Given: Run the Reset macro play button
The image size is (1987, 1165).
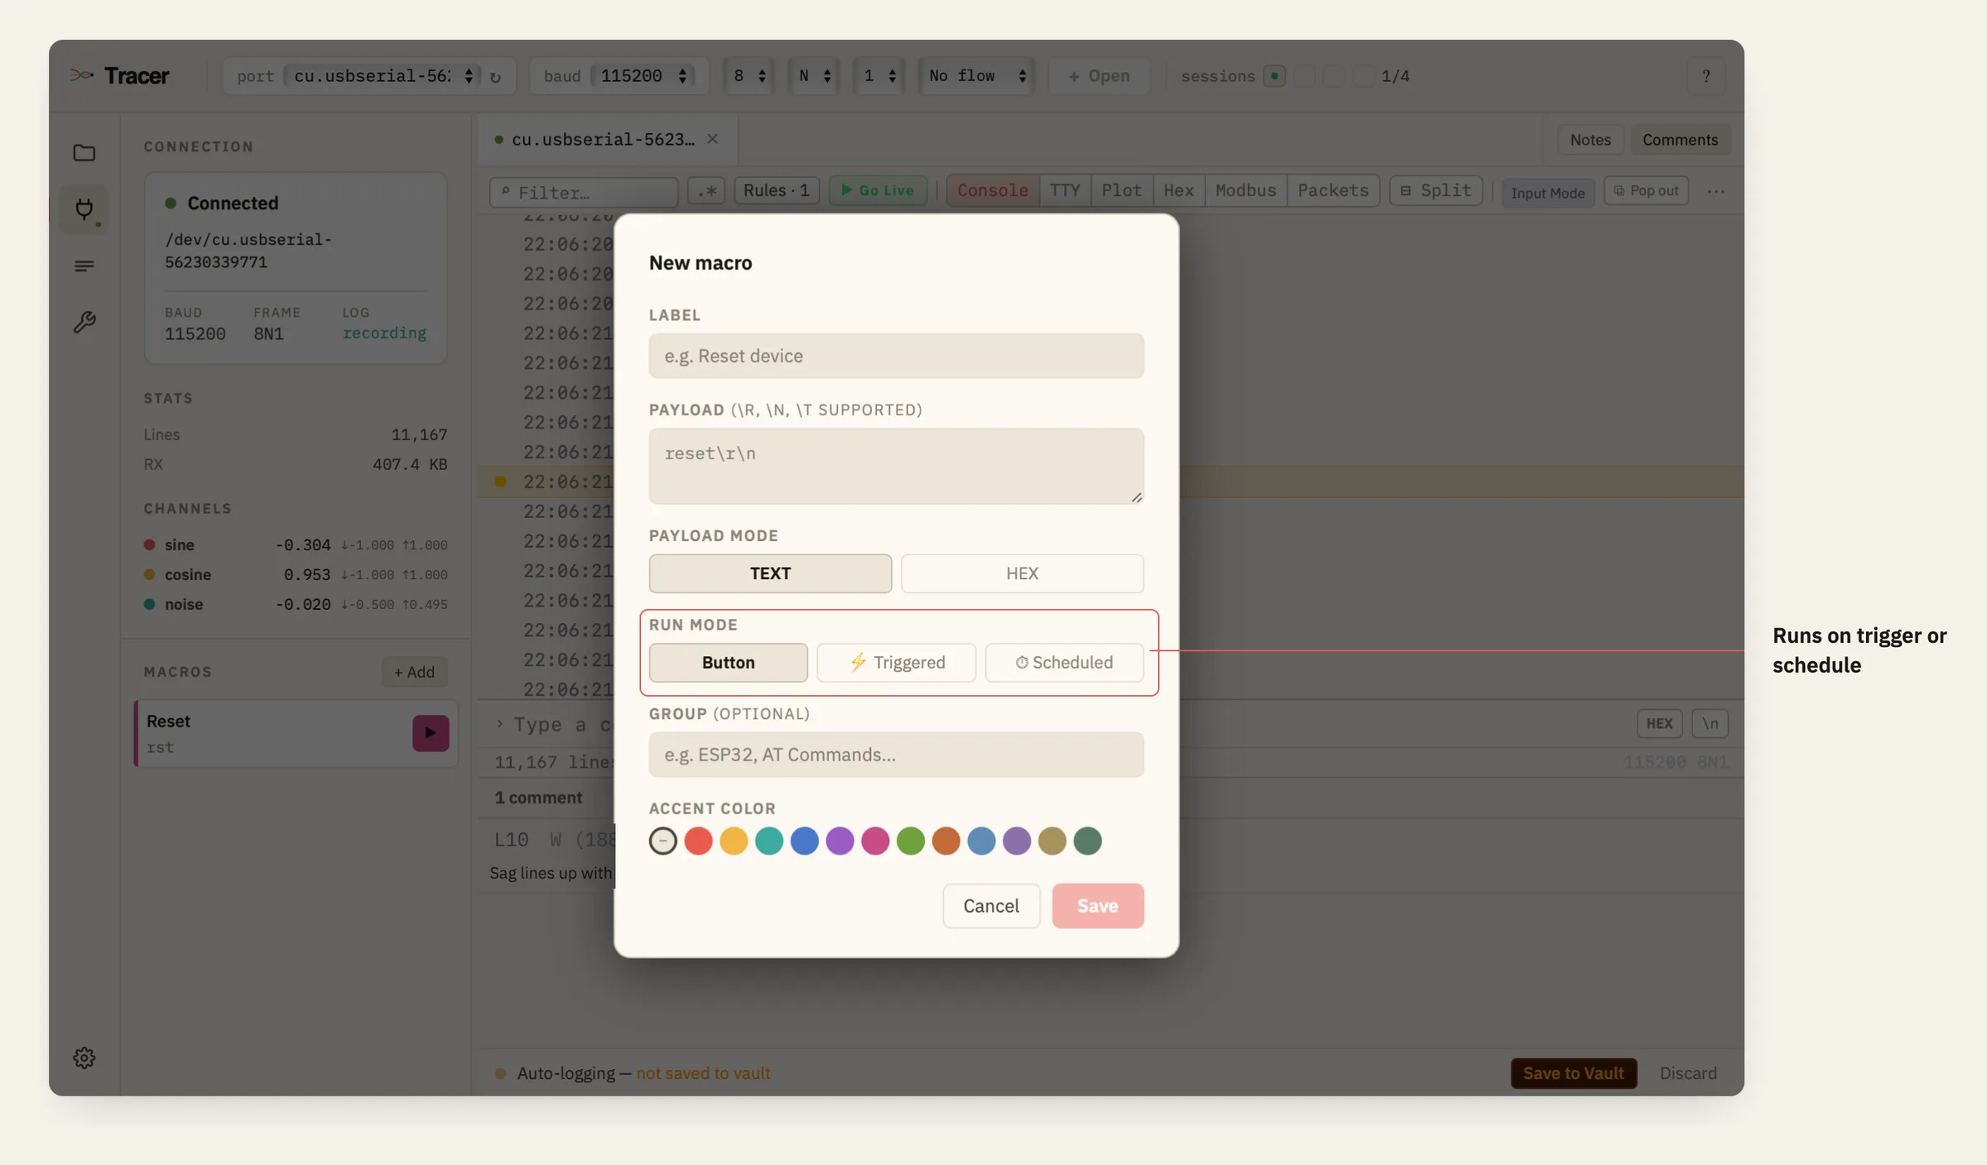Looking at the screenshot, I should click(x=431, y=733).
